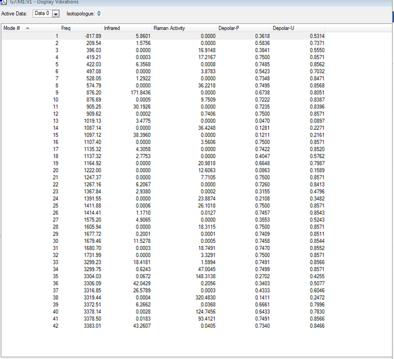Select the frequency value 1575.20
The width and height of the screenshot is (394, 359).
(x=92, y=220)
